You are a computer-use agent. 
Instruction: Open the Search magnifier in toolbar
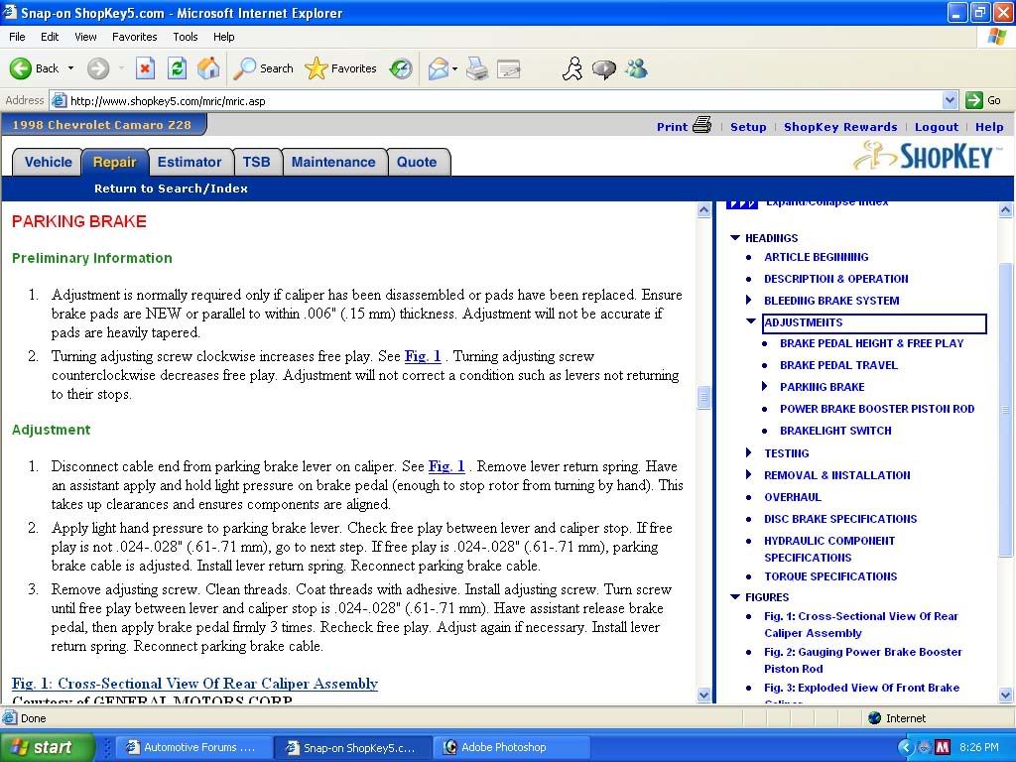pyautogui.click(x=244, y=68)
